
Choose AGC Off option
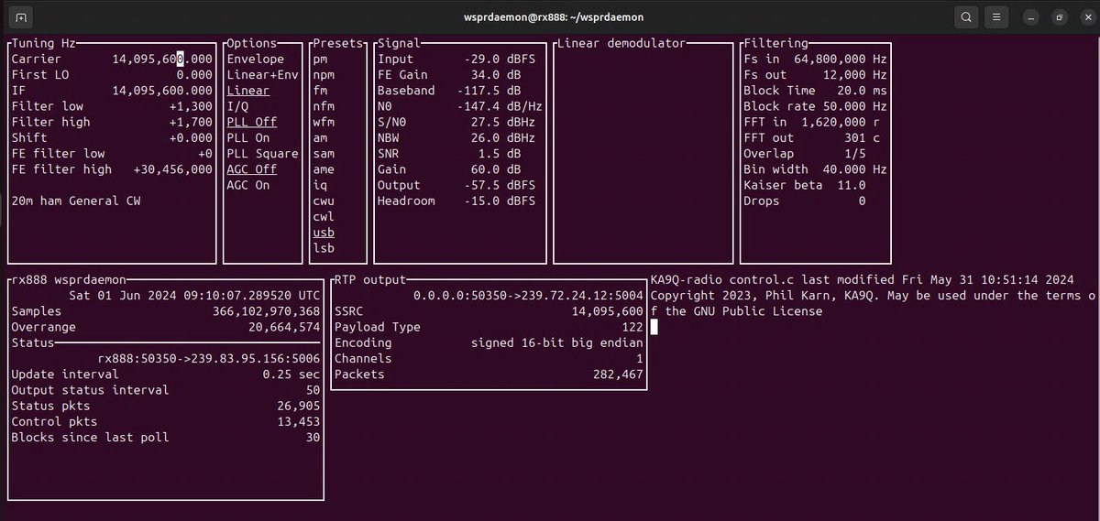[252, 169]
